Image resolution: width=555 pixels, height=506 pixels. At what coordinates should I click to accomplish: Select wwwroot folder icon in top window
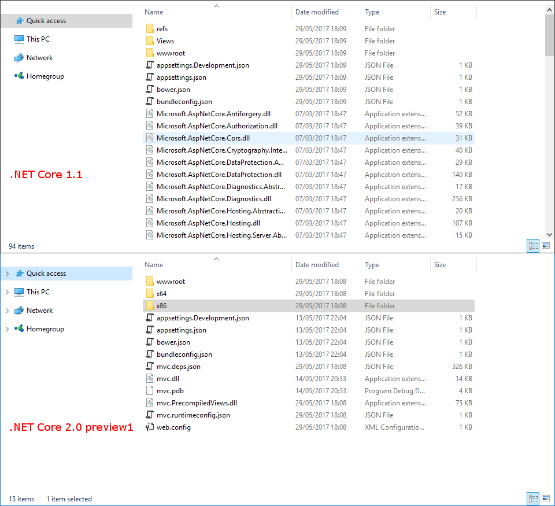point(150,53)
